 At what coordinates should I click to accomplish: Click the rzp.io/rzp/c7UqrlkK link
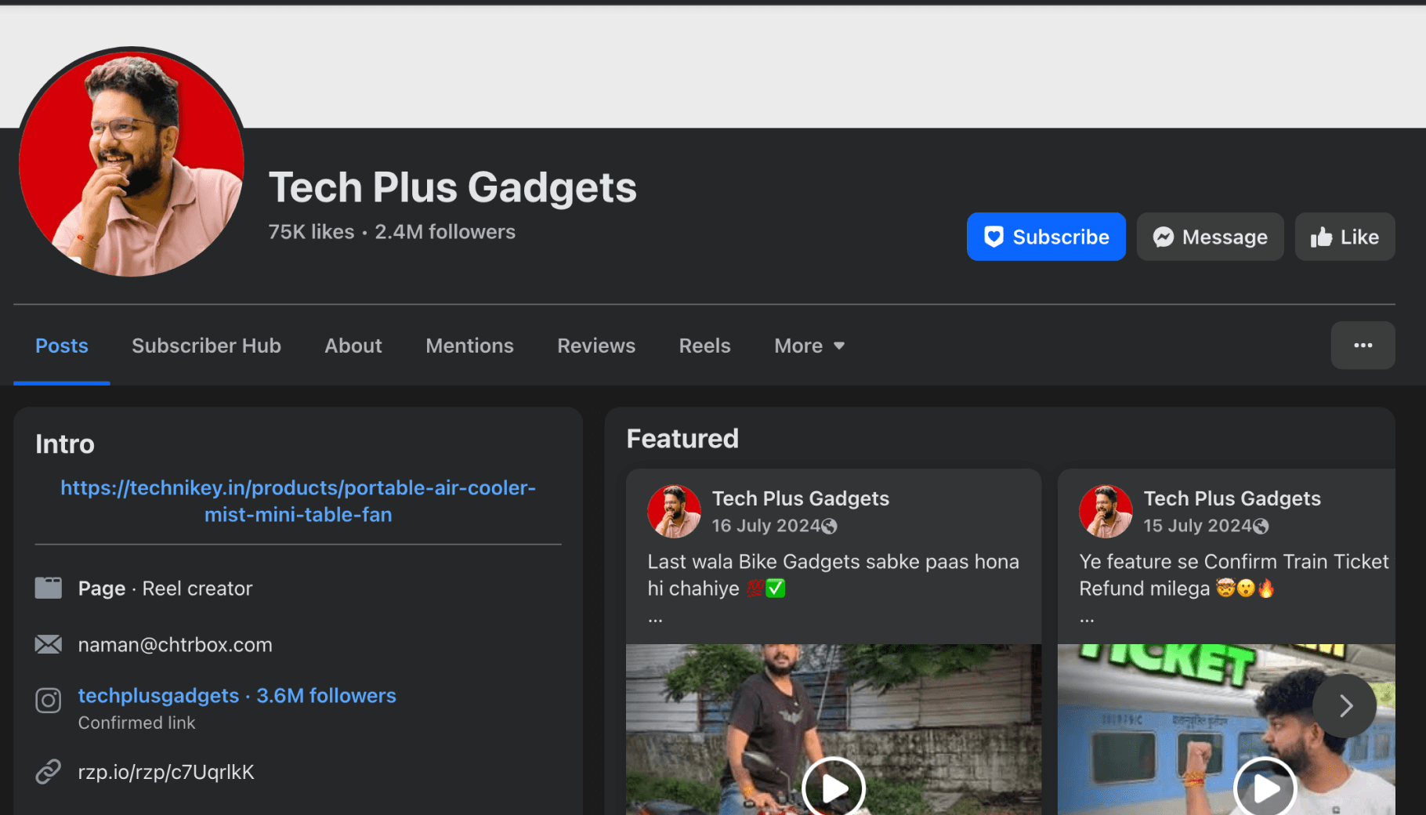pyautogui.click(x=166, y=773)
